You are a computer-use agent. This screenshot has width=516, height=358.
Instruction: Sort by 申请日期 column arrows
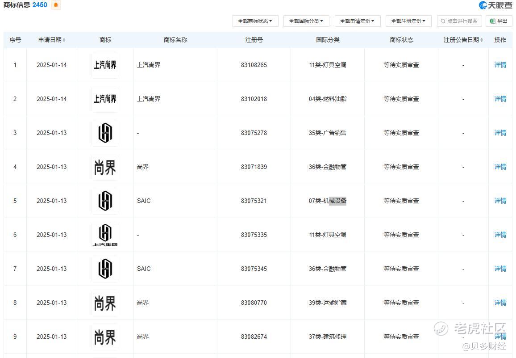point(64,40)
